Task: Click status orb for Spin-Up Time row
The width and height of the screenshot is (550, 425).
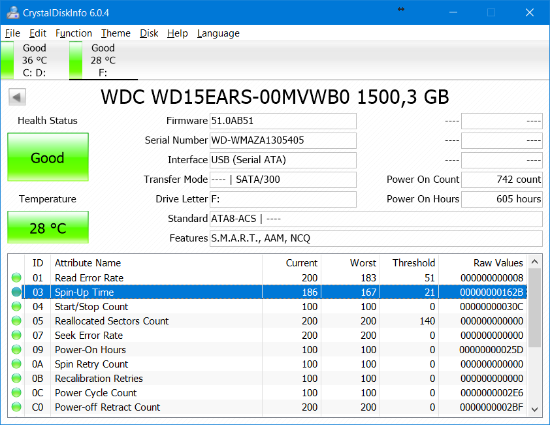Action: (16, 292)
